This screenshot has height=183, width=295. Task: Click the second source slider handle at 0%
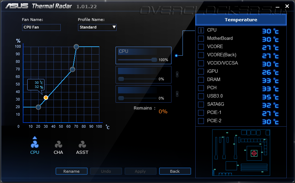click(121, 79)
